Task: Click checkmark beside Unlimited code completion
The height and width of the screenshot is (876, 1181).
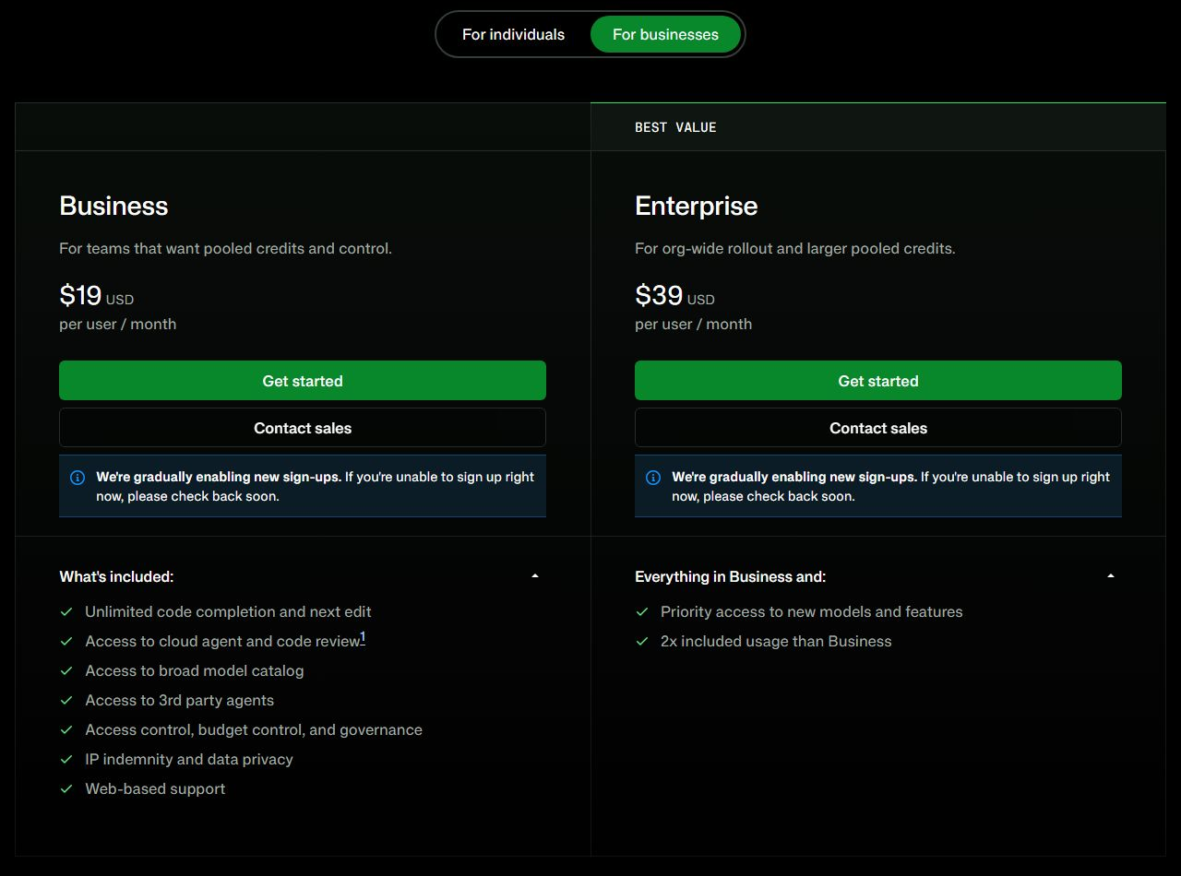Action: tap(66, 611)
